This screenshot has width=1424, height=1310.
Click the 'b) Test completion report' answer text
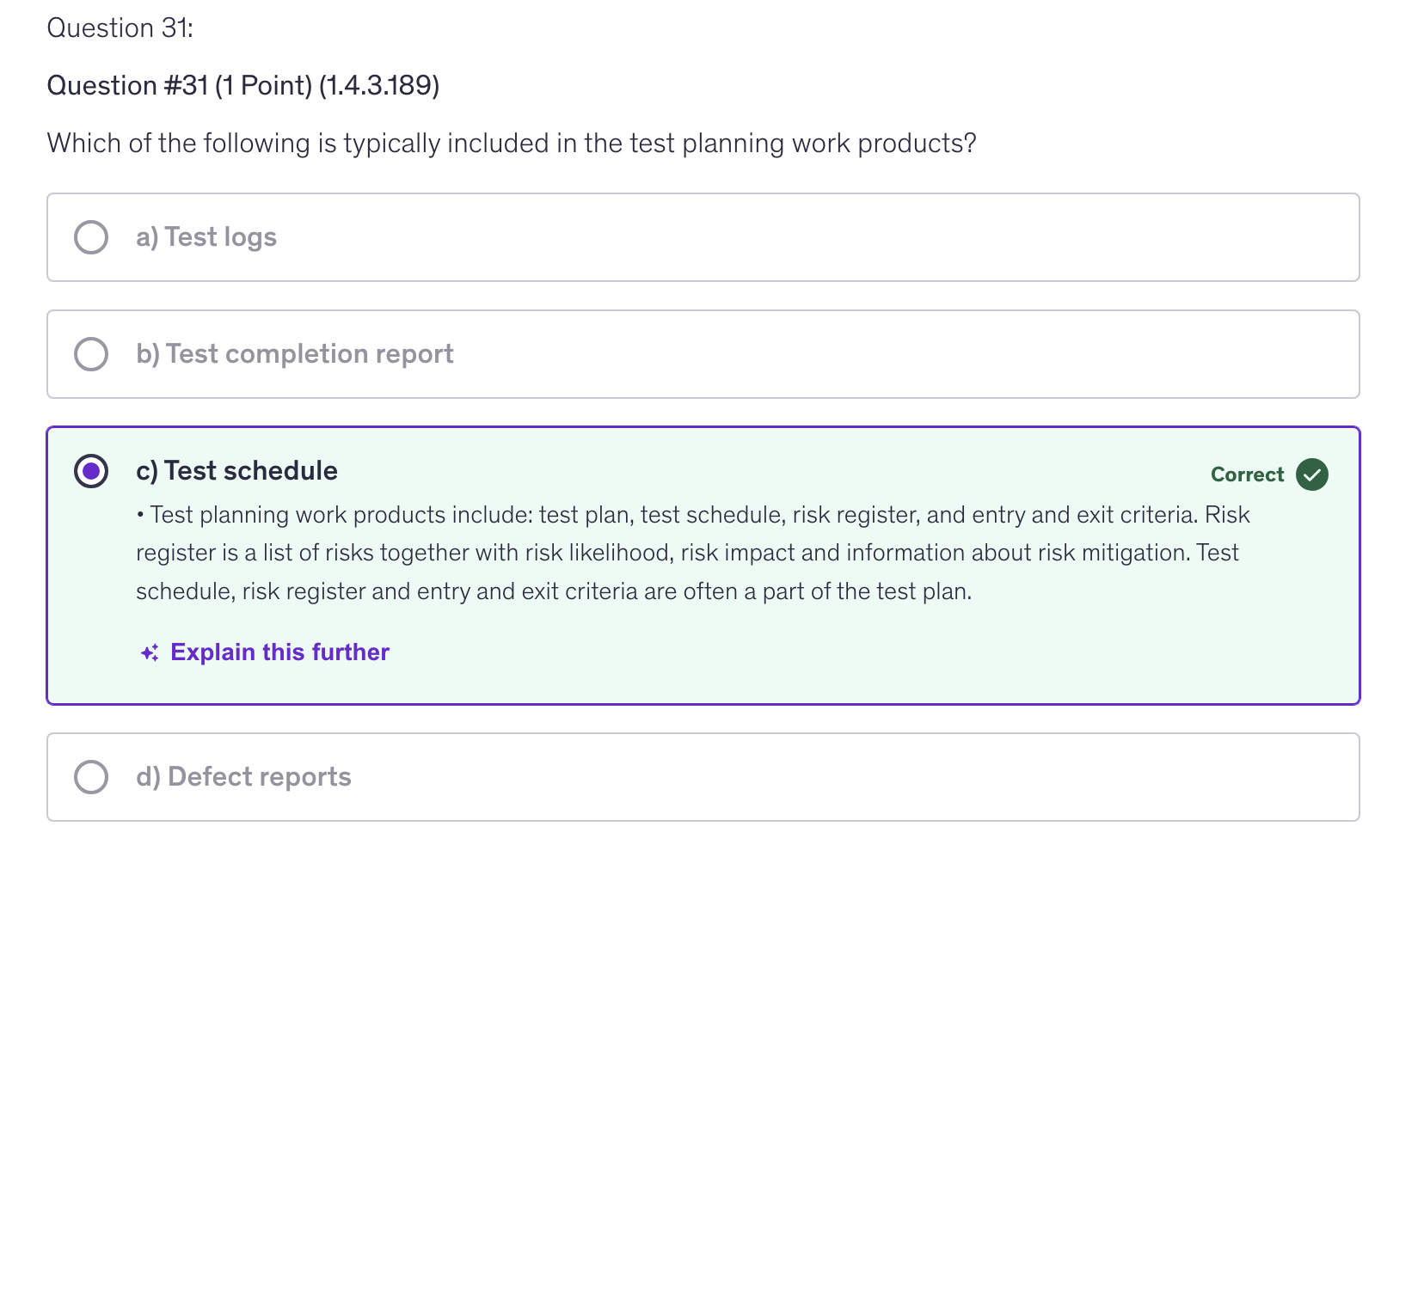(295, 354)
